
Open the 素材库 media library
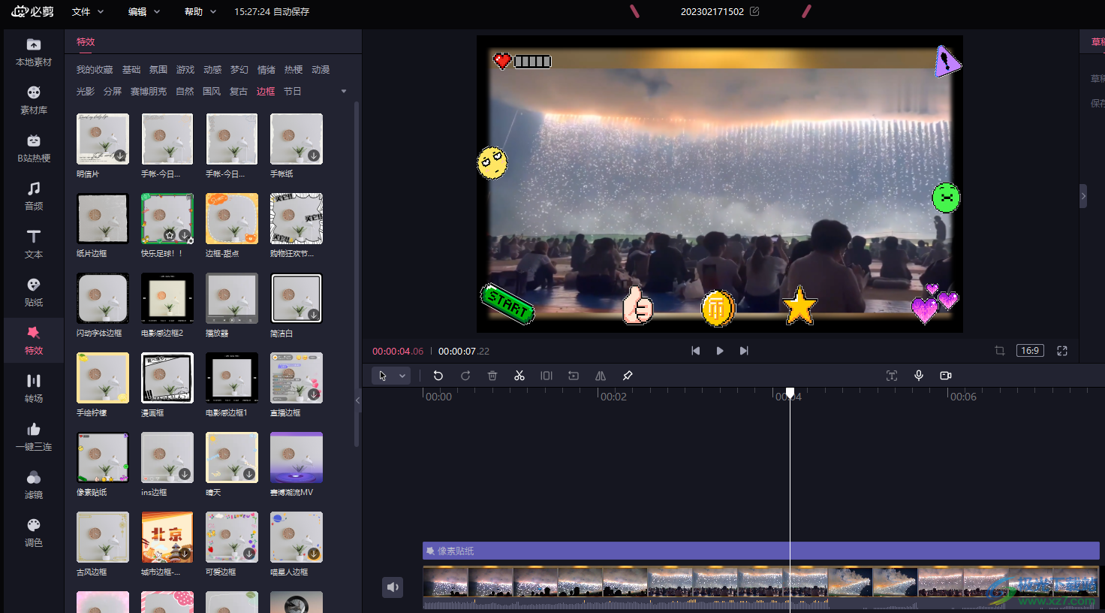point(34,100)
